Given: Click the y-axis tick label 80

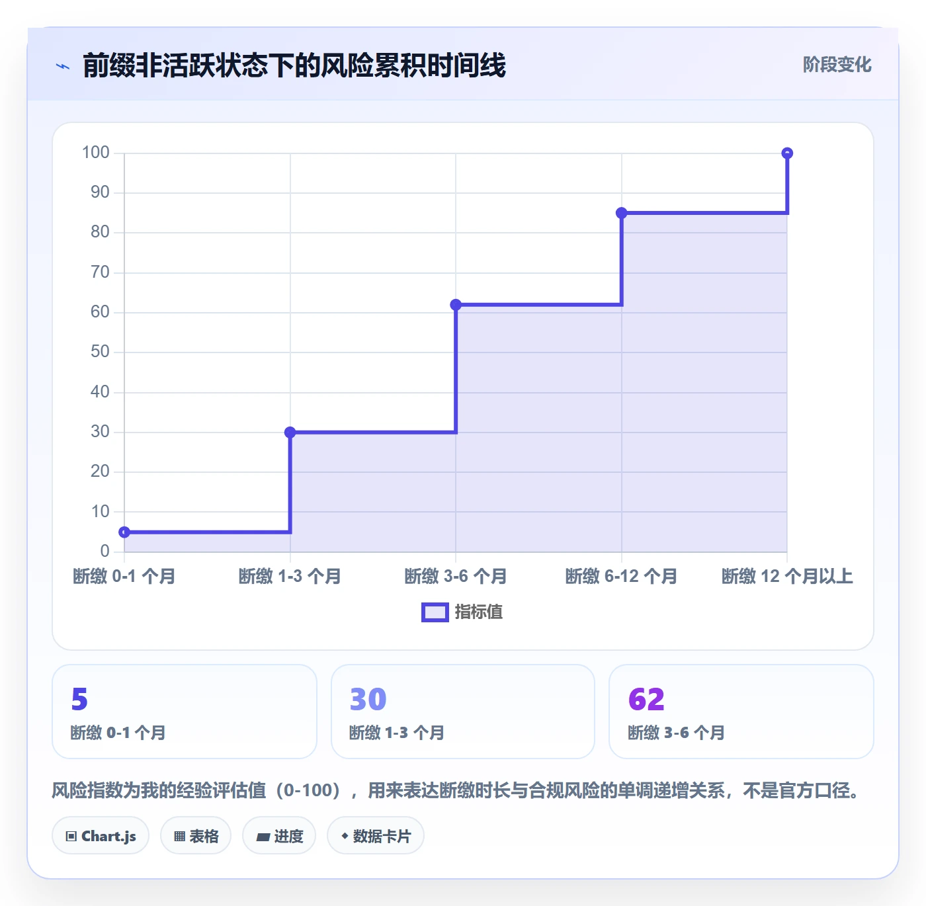Looking at the screenshot, I should (100, 232).
